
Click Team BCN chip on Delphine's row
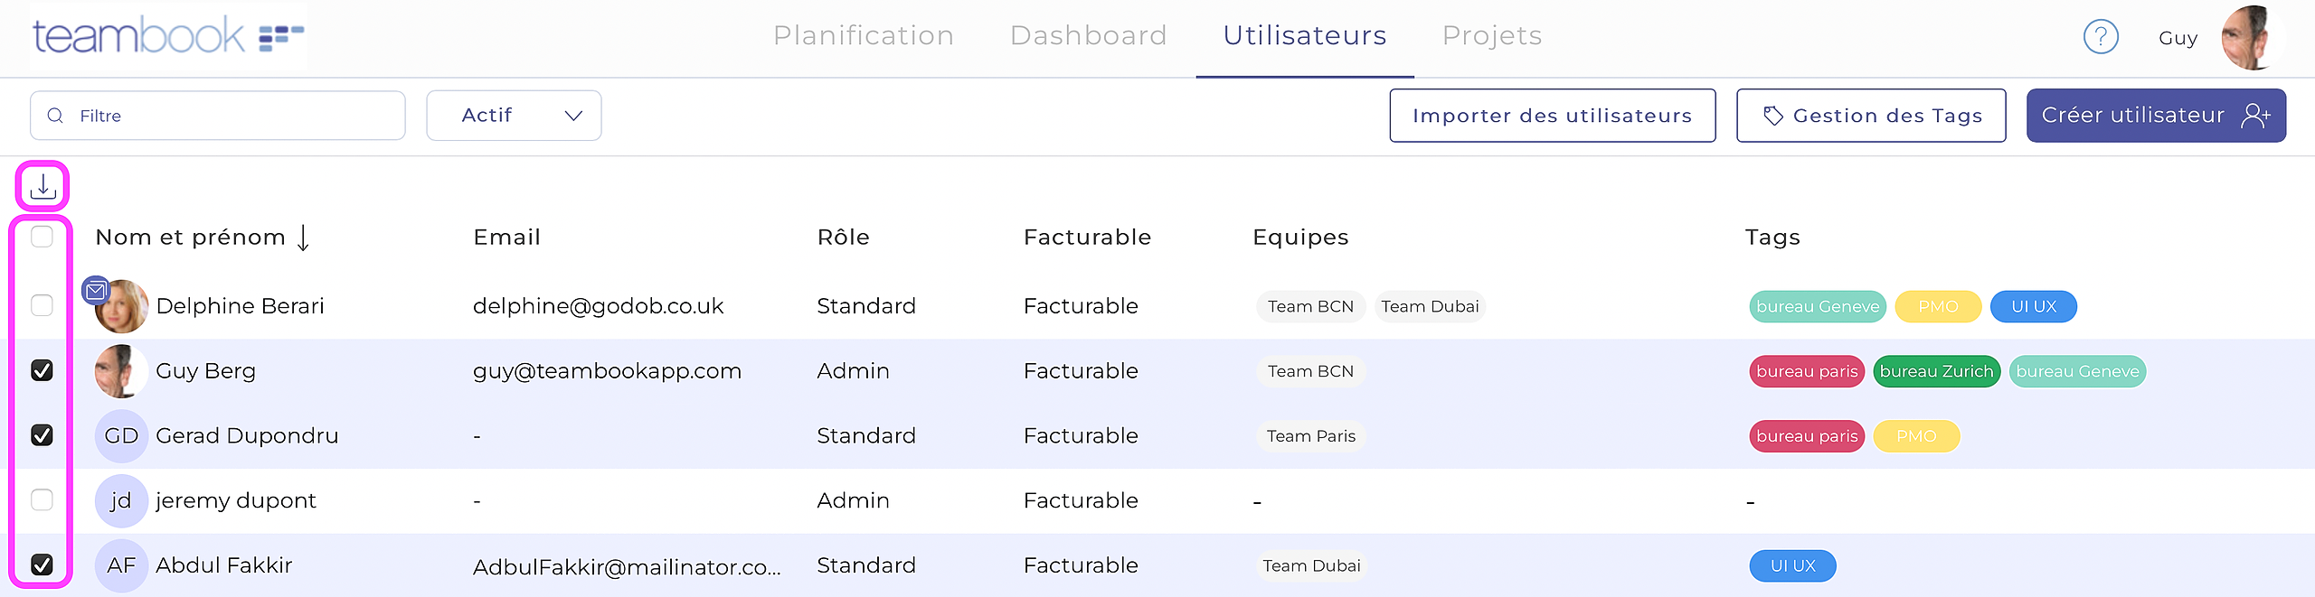coord(1310,306)
